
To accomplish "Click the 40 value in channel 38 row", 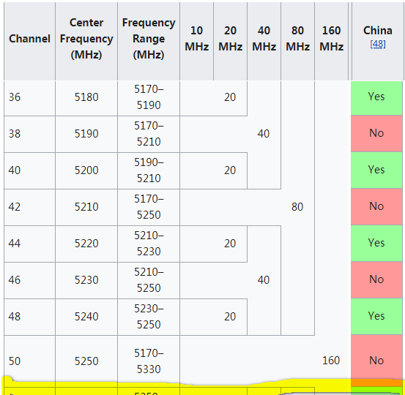I will 264,134.
